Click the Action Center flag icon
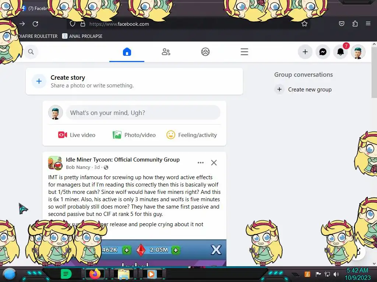This screenshot has height=282, width=377. point(318,274)
